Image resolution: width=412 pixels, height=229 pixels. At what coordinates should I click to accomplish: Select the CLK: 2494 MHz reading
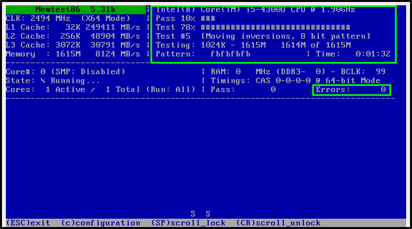pos(38,18)
